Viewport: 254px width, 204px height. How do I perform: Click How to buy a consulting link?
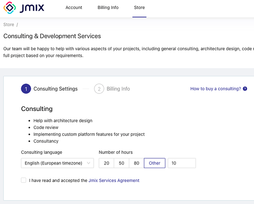coord(216,89)
